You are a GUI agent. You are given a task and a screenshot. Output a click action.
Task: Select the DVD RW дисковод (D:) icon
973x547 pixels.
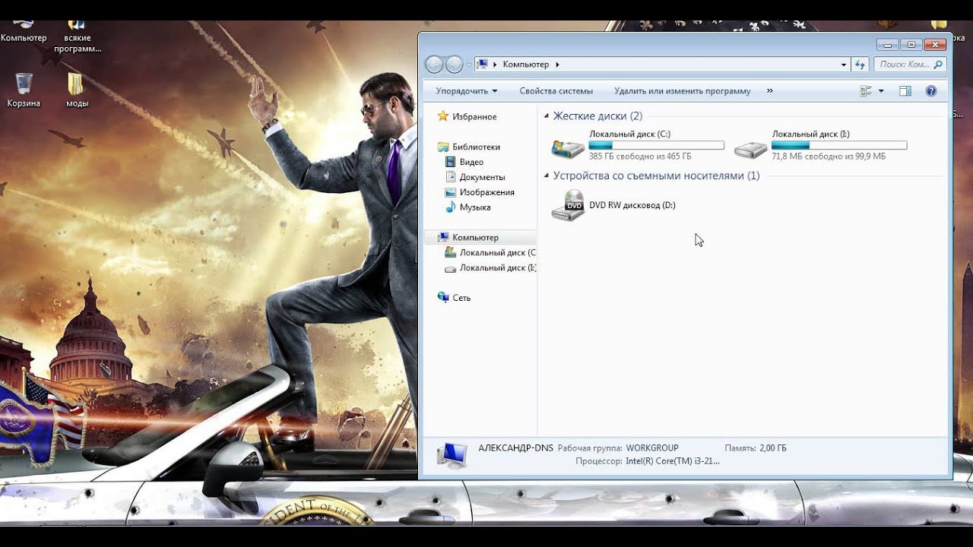(x=568, y=205)
